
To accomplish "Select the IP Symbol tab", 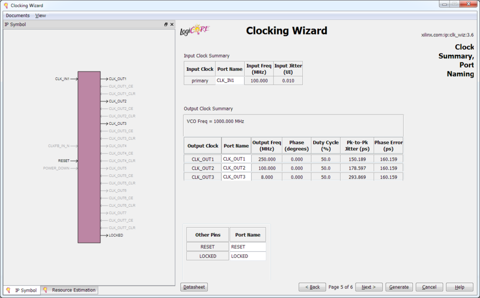I will [22, 290].
